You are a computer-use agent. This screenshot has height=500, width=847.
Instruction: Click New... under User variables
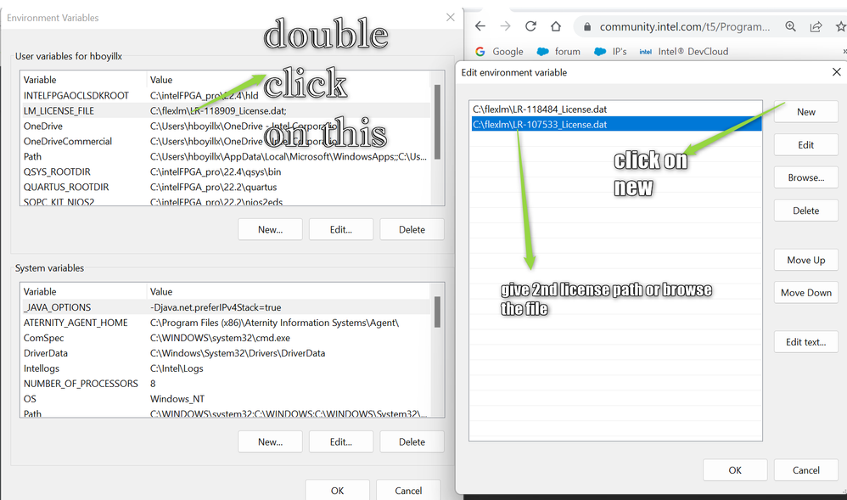[270, 229]
